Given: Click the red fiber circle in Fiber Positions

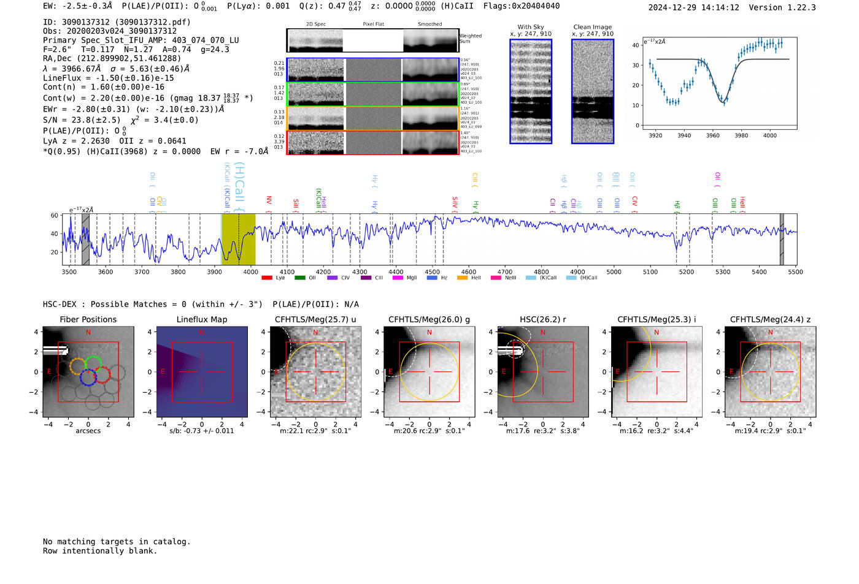Looking at the screenshot, I should pyautogui.click(x=102, y=374).
